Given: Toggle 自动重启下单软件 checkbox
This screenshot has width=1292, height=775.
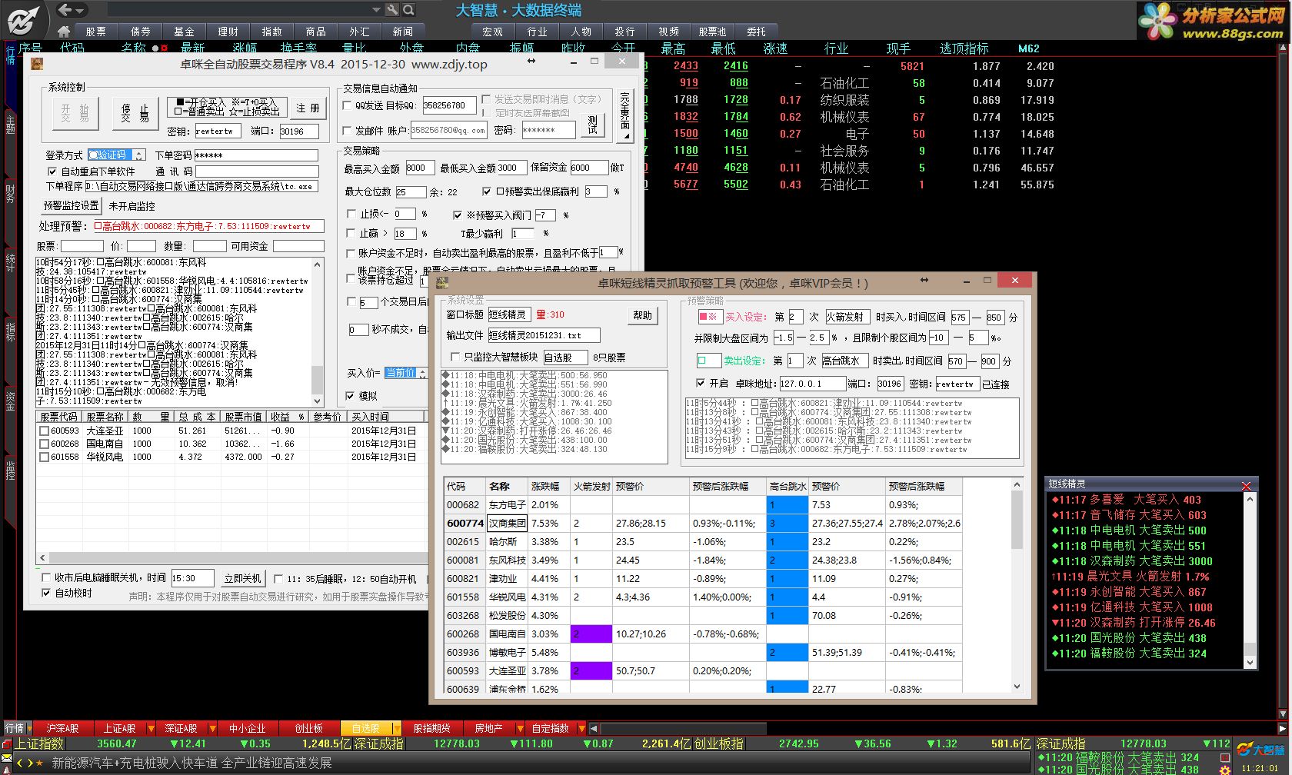Looking at the screenshot, I should (52, 171).
